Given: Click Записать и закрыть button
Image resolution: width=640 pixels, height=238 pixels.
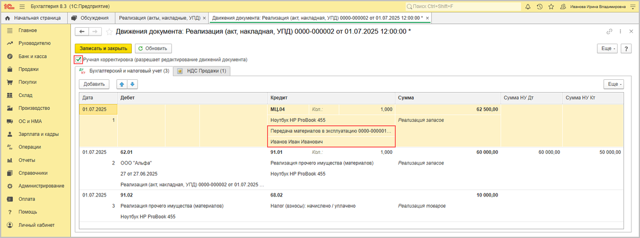Looking at the screenshot, I should [103, 48].
